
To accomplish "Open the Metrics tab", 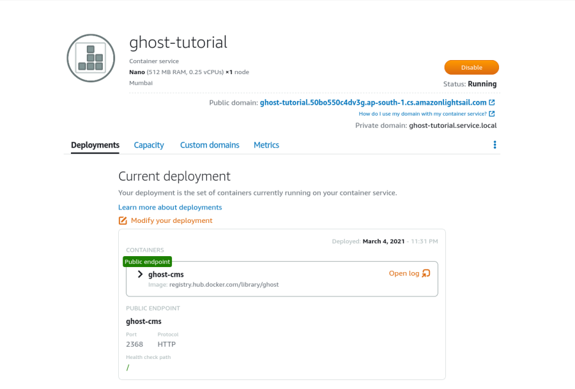I will 266,145.
